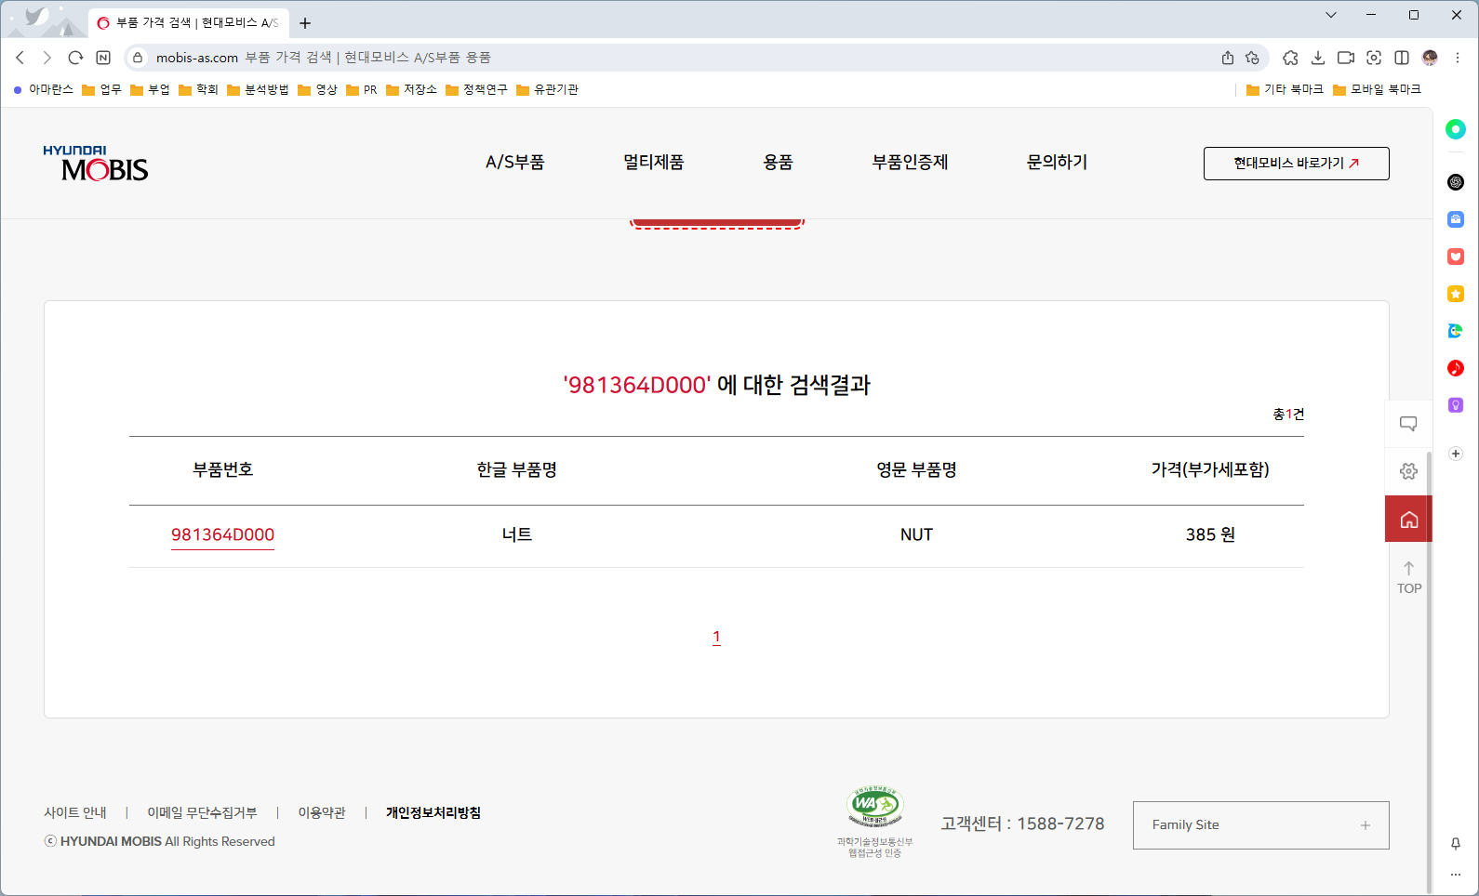Screen dimensions: 1479x896
Task: Open the 학회 bookmark folder
Action: 198,89
